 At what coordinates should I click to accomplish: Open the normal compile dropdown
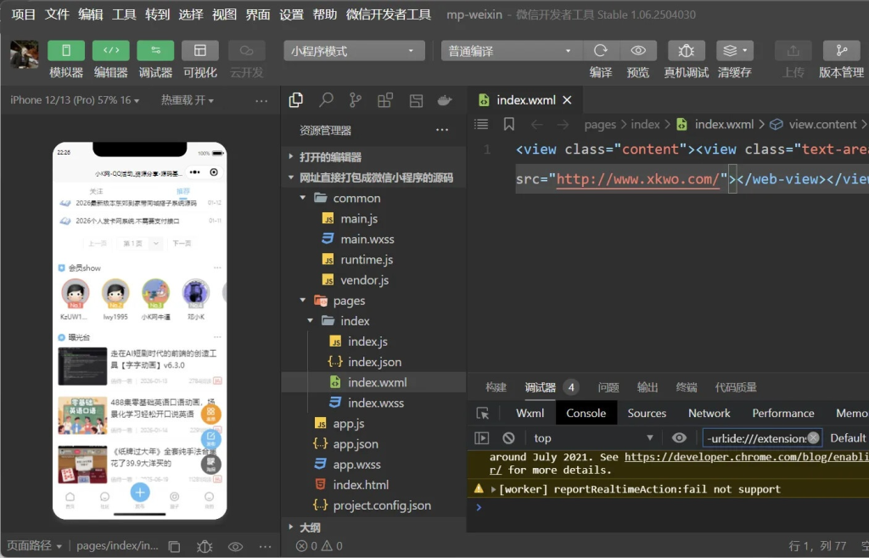tap(511, 51)
